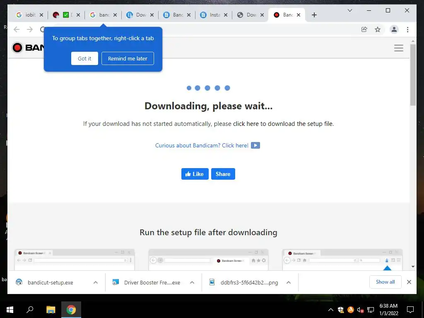Close the active Bandicam tab
424x318 pixels.
299,15
